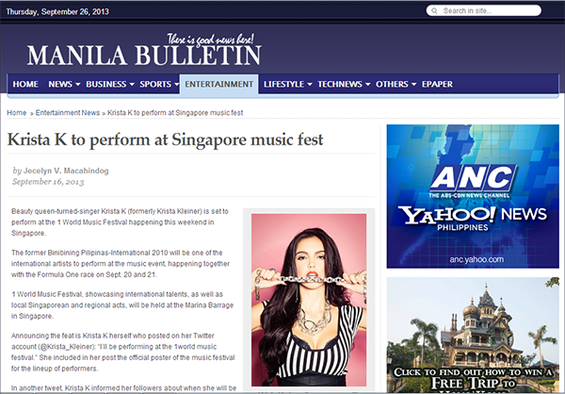Open the SPORTS menu
The height and width of the screenshot is (394, 565).
point(155,84)
